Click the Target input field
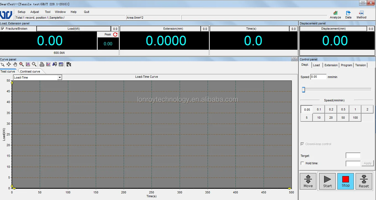Screen dimensions: 376x200 pos(353,155)
